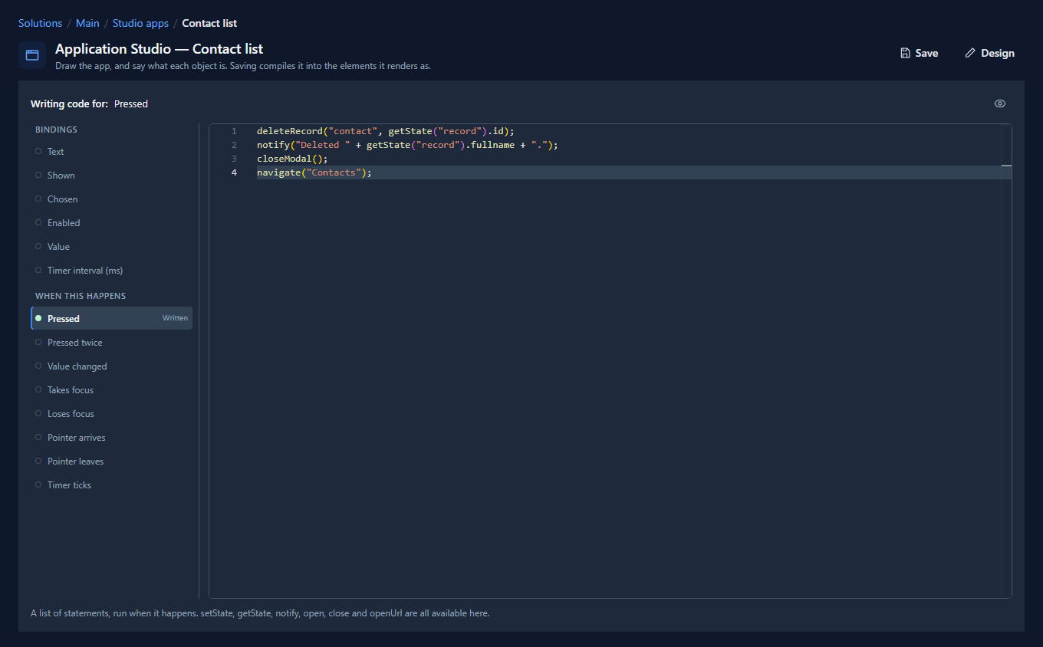The height and width of the screenshot is (647, 1043).
Task: Open the Timer ticks event
Action: pos(111,485)
